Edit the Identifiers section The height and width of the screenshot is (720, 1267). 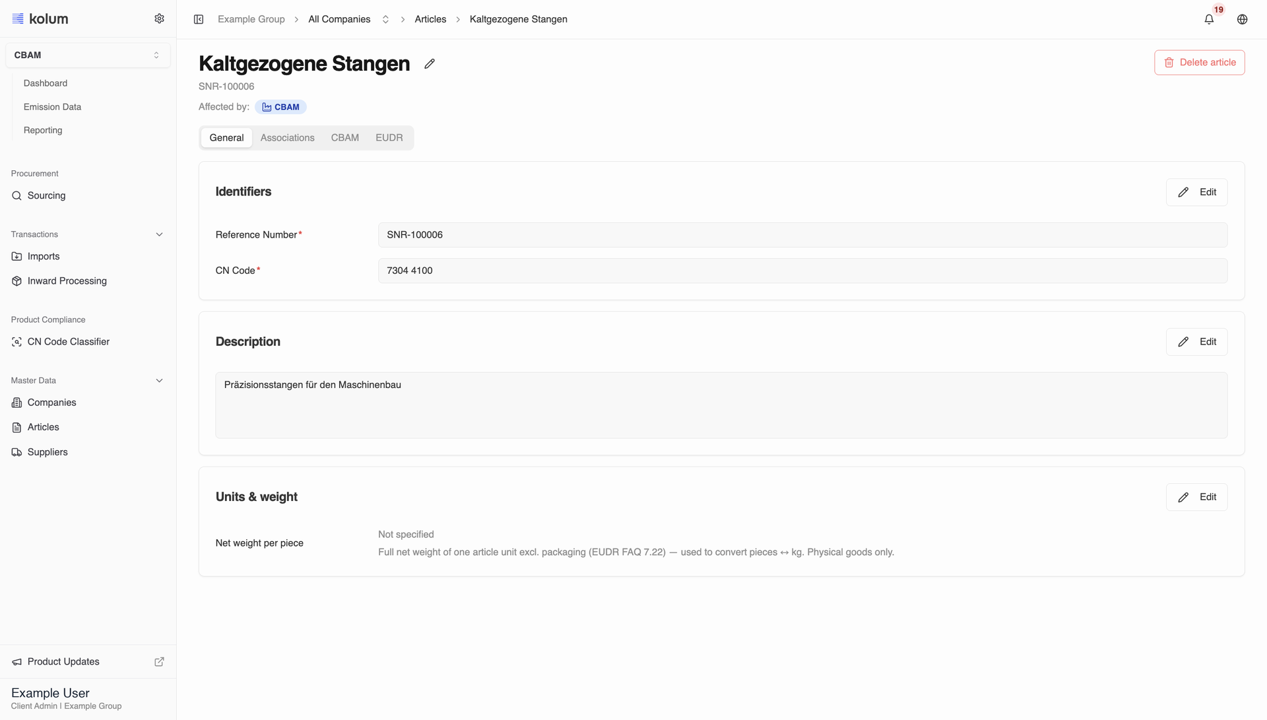coord(1196,192)
